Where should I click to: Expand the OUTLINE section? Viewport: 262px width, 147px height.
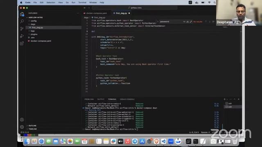click(32, 126)
